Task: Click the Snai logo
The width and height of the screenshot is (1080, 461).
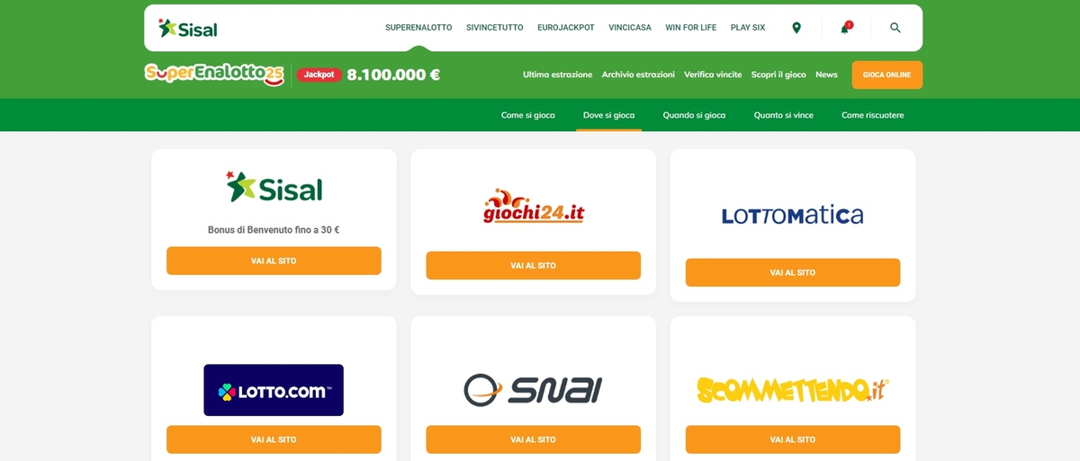Action: (534, 390)
